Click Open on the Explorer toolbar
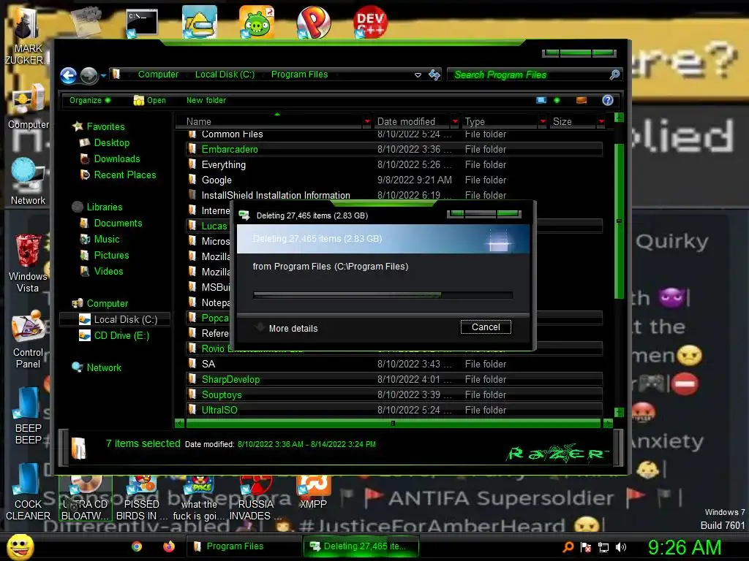The height and width of the screenshot is (561, 749). [x=150, y=100]
